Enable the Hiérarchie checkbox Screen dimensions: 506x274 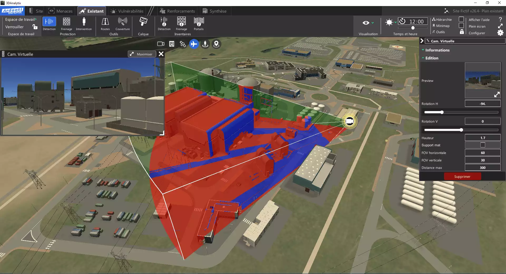(x=461, y=19)
